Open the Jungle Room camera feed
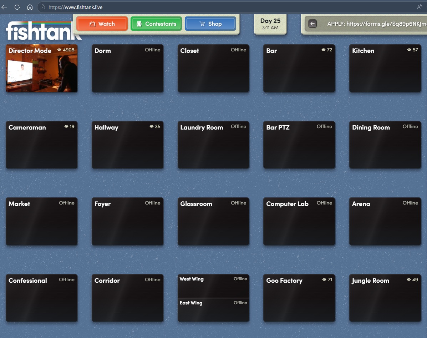Image resolution: width=427 pixels, height=338 pixels. click(385, 298)
